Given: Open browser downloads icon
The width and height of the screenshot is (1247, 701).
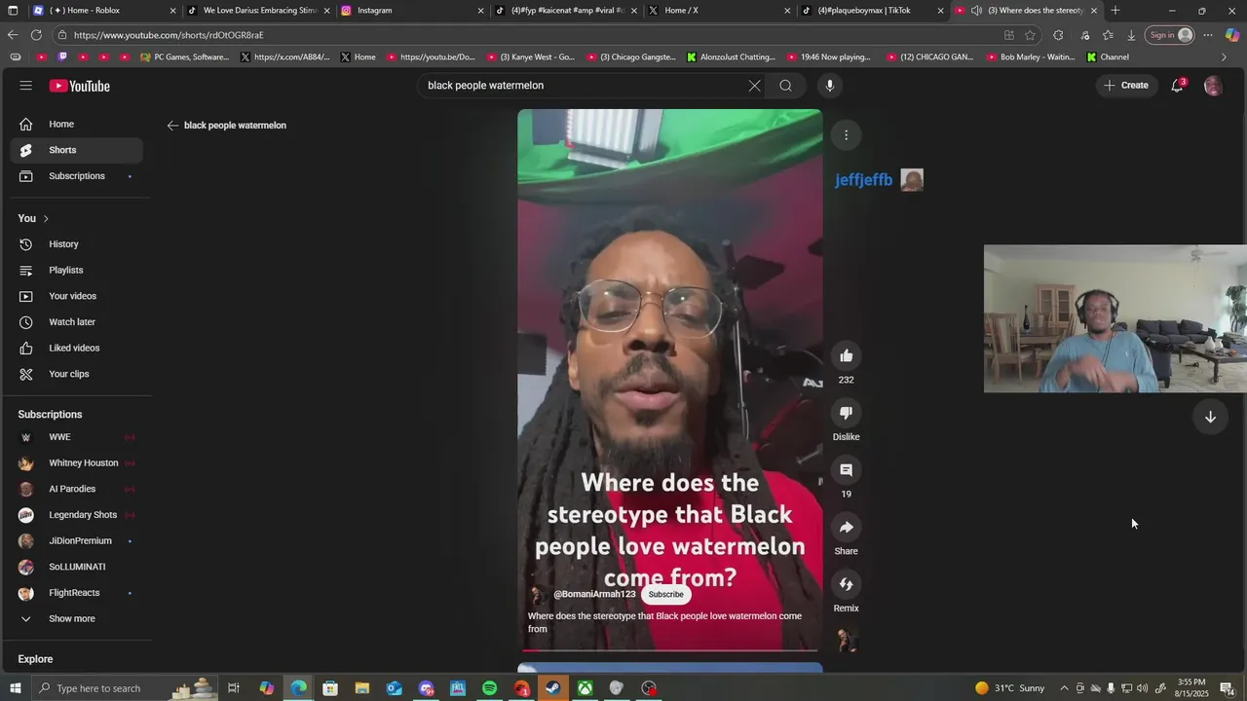Looking at the screenshot, I should click(x=1131, y=35).
